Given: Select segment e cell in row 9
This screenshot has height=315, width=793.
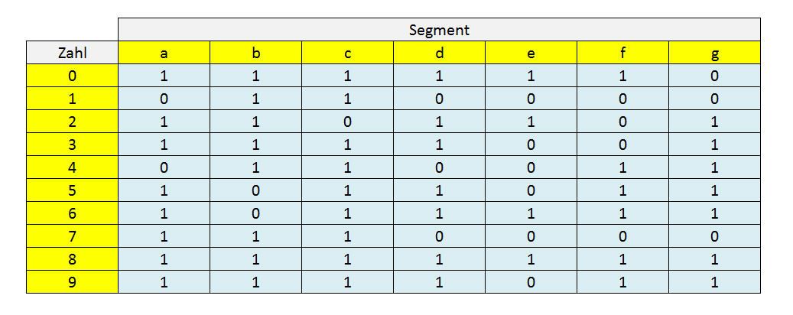Looking at the screenshot, I should point(531,282).
